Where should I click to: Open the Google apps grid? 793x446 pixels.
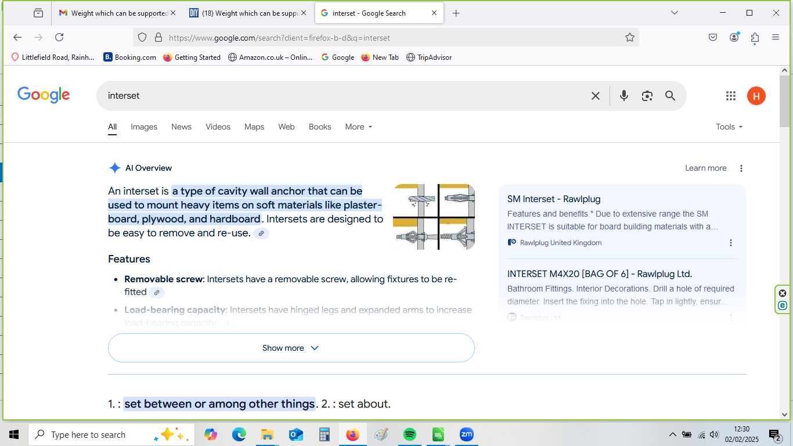(x=731, y=96)
